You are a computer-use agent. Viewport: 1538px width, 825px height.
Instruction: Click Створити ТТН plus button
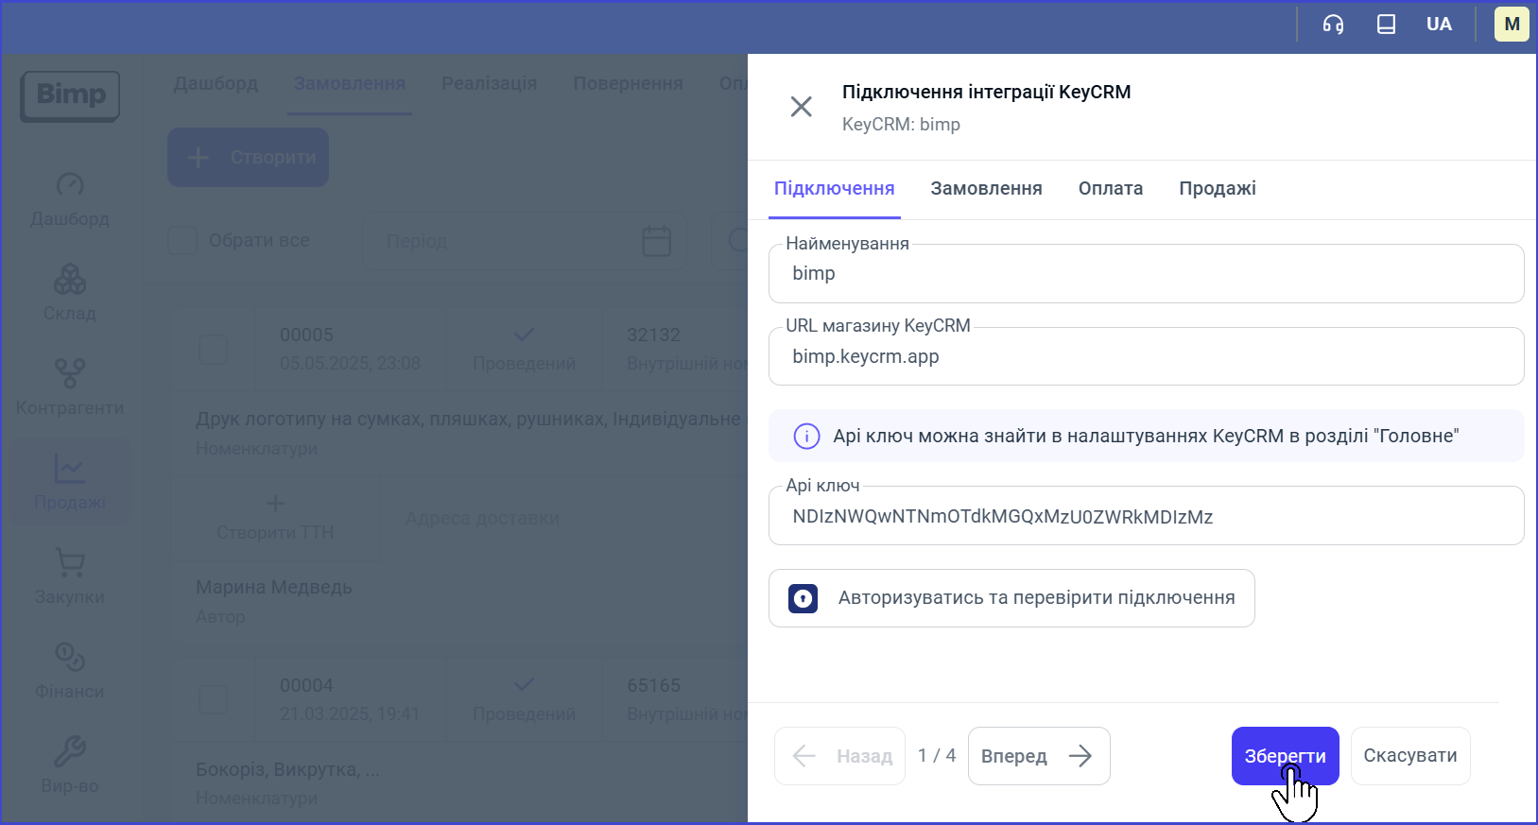[275, 517]
